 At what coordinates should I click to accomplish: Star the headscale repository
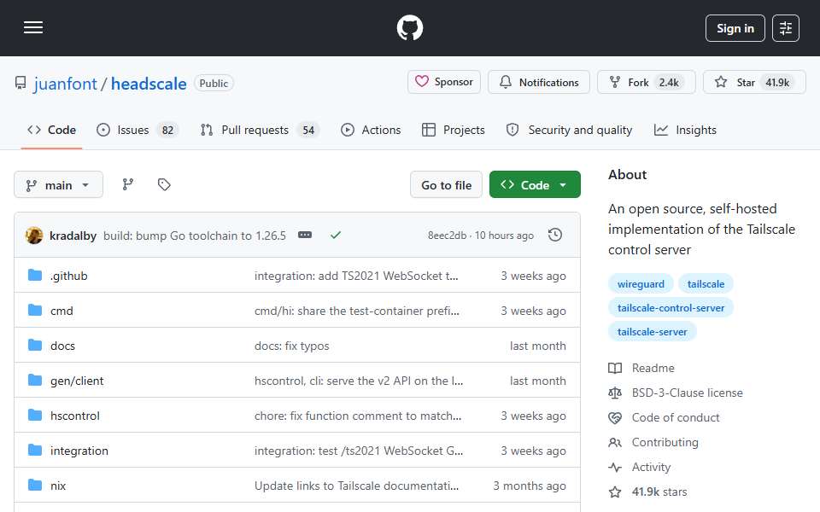click(754, 83)
